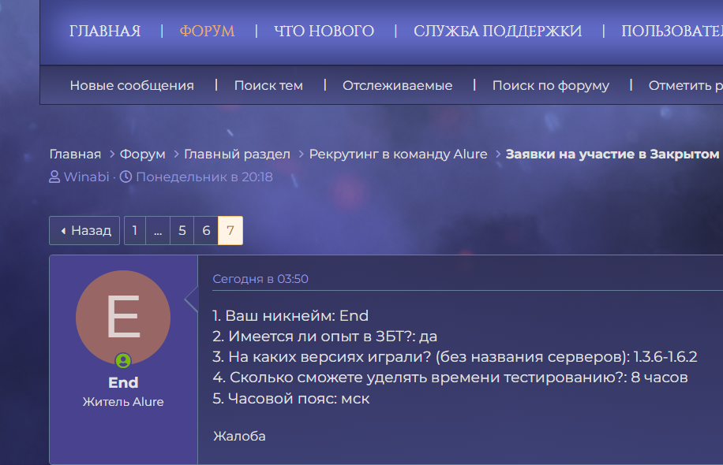Image resolution: width=723 pixels, height=465 pixels.
Task: Report the post via Жалоба link
Action: click(239, 436)
